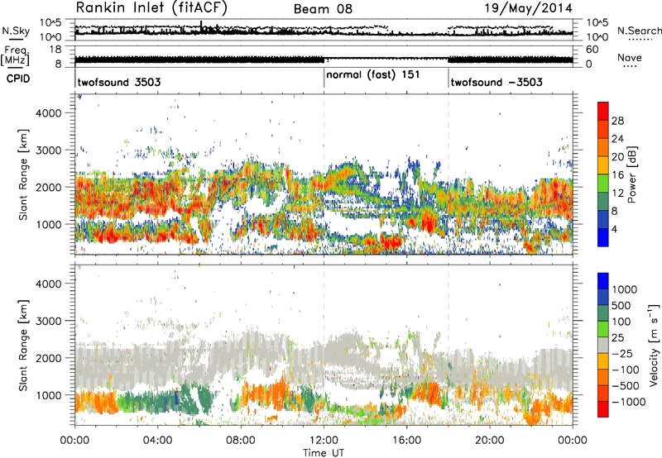Click the '04:00' time axis tick label

(x=158, y=441)
